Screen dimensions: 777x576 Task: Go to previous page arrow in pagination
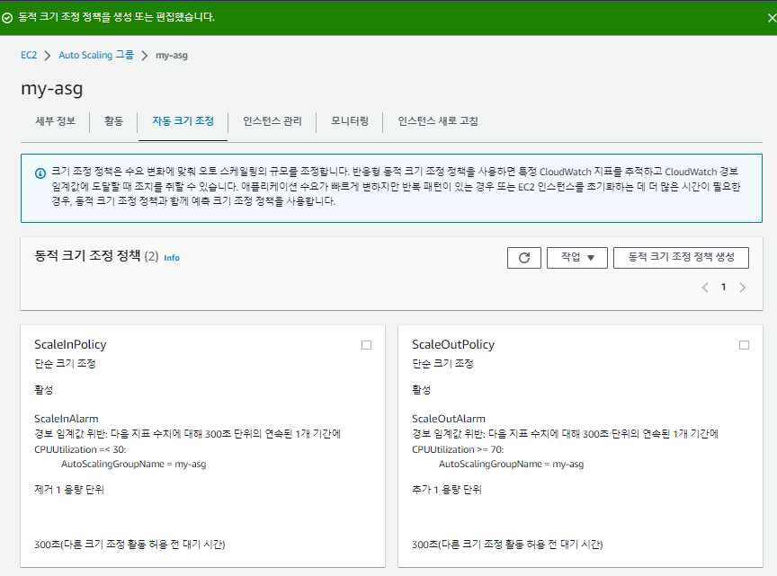tap(705, 288)
